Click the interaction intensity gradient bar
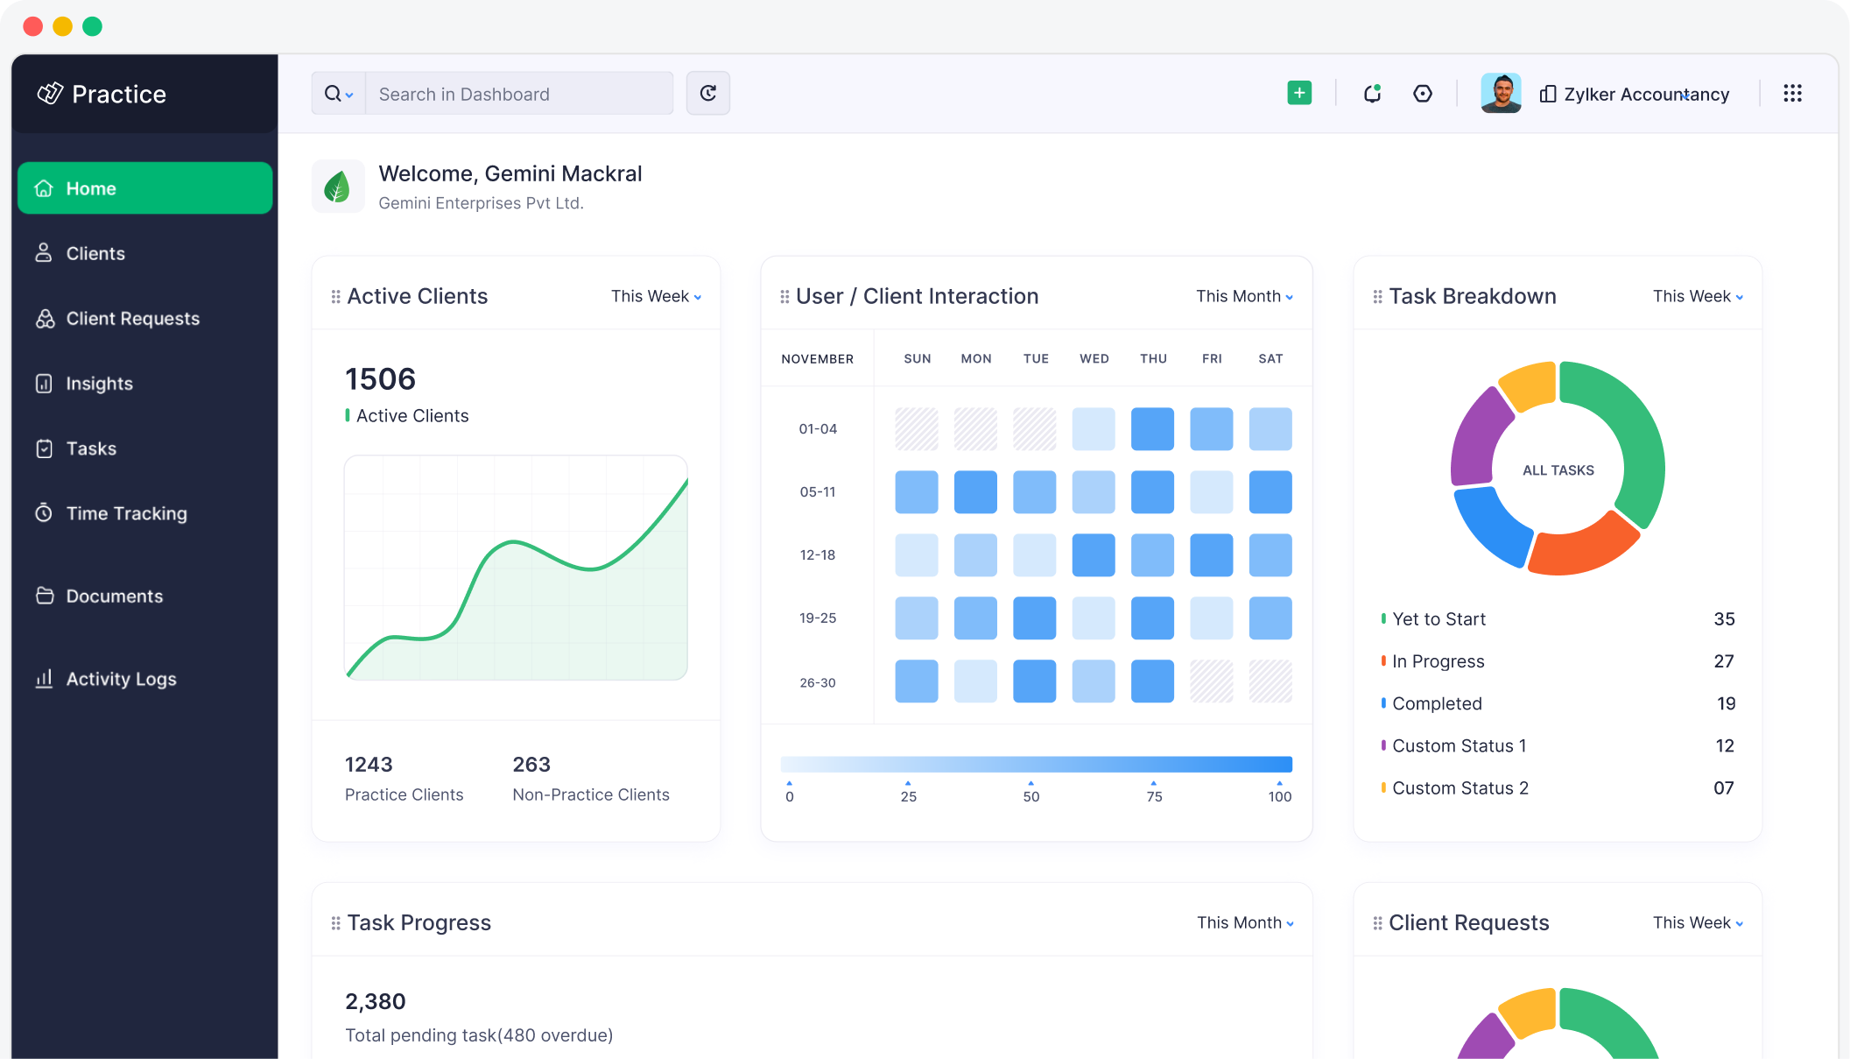The image size is (1850, 1059). [x=1036, y=764]
